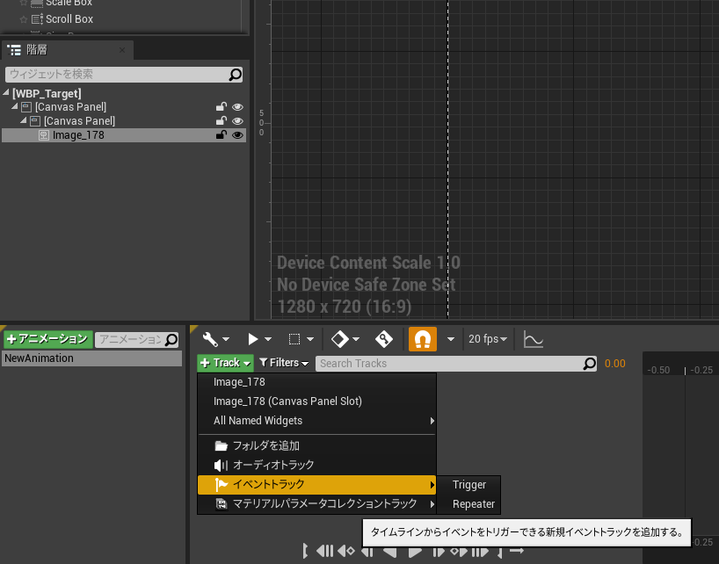719x564 pixels.
Task: Toggle lock on the top Canvas Panel
Action: (222, 107)
